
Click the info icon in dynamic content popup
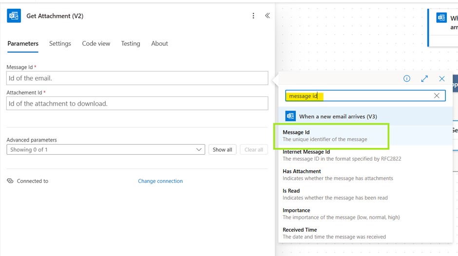[x=407, y=79]
